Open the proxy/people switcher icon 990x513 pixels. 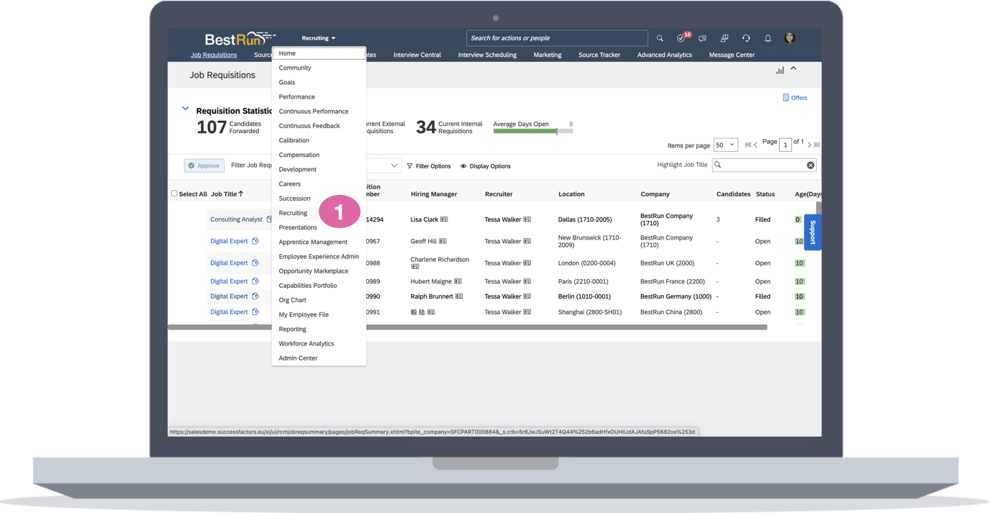pos(725,38)
